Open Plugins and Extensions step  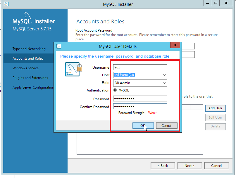coord(30,78)
